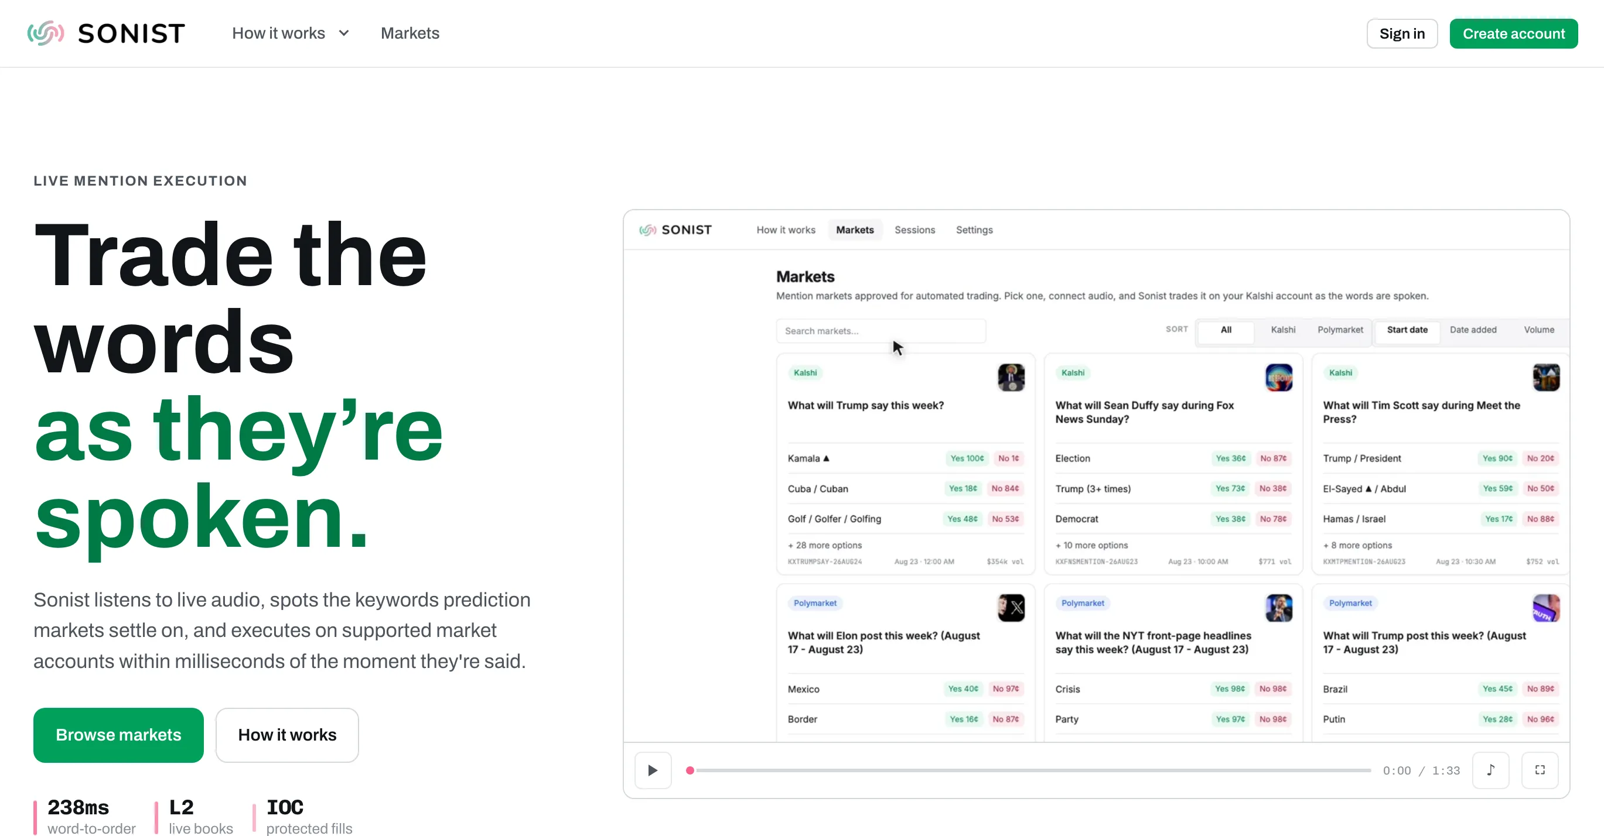1604x836 pixels.
Task: Click Yes 100¢ for Kamala
Action: pyautogui.click(x=967, y=458)
